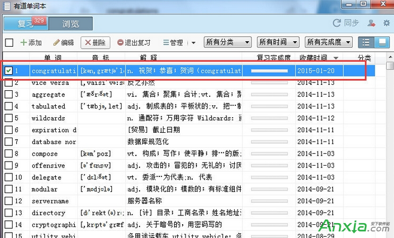Toggle the select-all checkbox in toolbar

10,42
